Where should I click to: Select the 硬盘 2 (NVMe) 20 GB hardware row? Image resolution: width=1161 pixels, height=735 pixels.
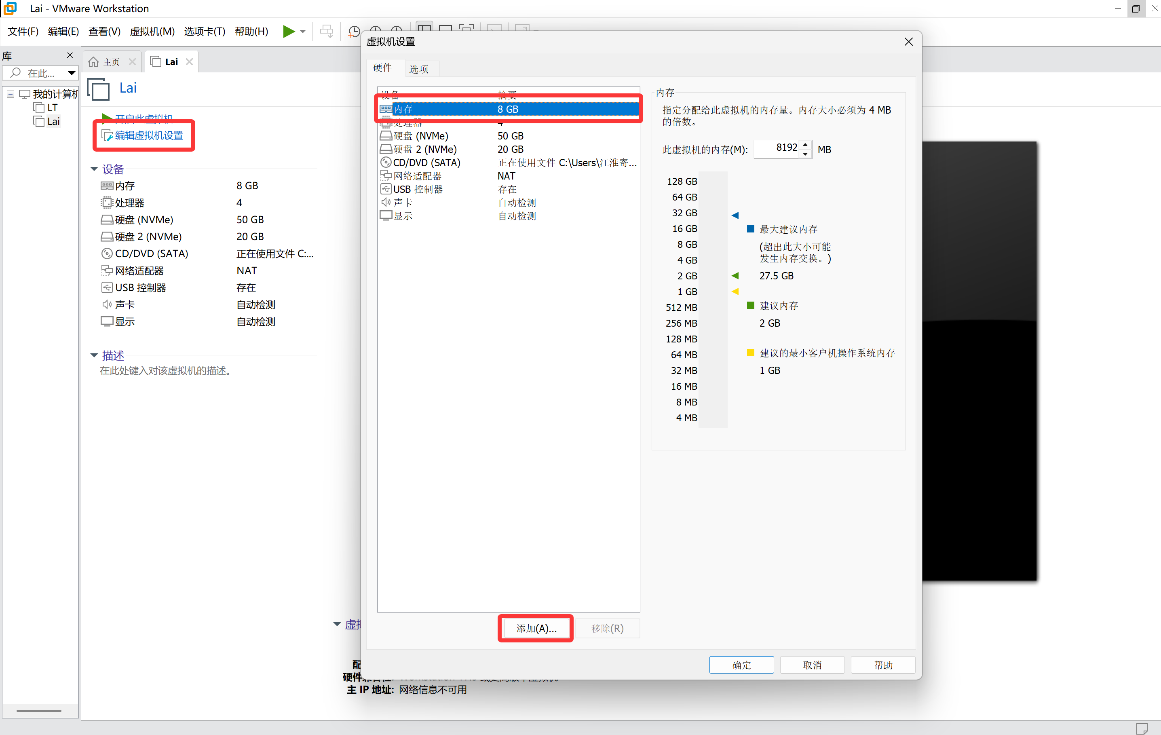click(x=509, y=150)
